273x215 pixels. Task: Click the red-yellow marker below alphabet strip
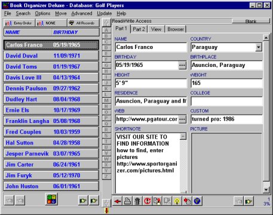pos(107,211)
